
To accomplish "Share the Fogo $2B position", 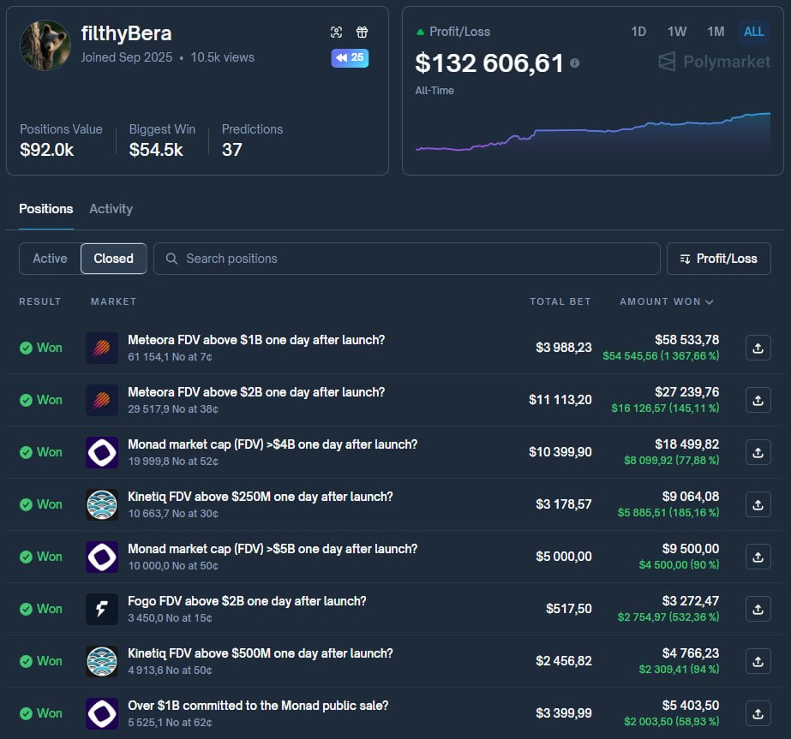I will tap(758, 609).
